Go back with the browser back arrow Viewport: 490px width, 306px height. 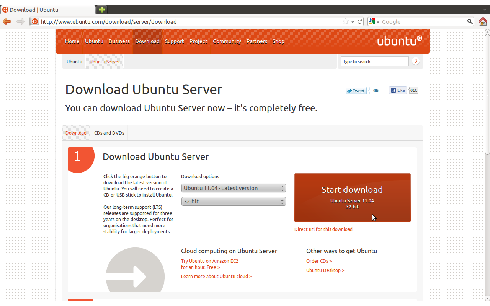[x=7, y=21]
